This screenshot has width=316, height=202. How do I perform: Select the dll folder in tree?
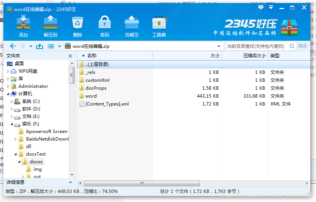[x=29, y=147]
